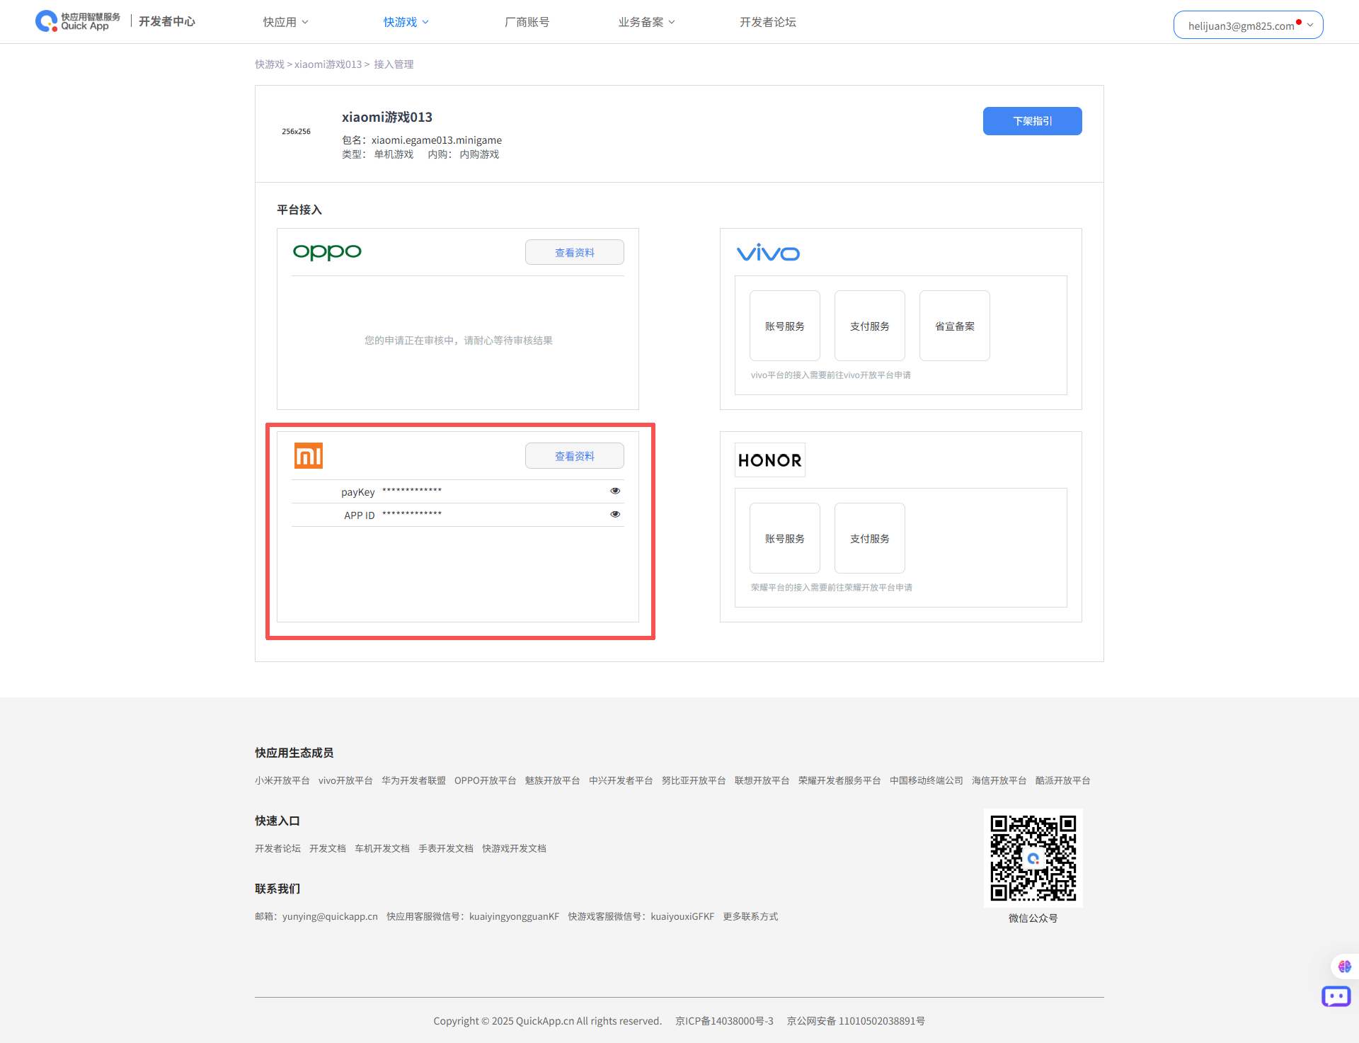Image resolution: width=1359 pixels, height=1043 pixels.
Task: Click the colorful brain assistant icon
Action: pyautogui.click(x=1344, y=967)
